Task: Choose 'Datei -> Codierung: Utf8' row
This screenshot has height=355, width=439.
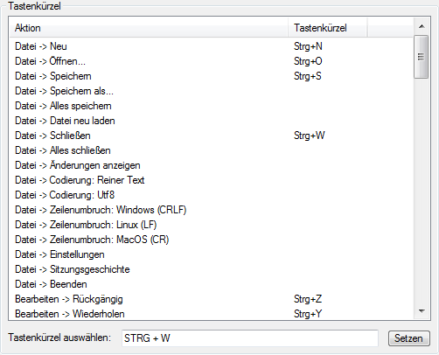Action: [x=212, y=195]
